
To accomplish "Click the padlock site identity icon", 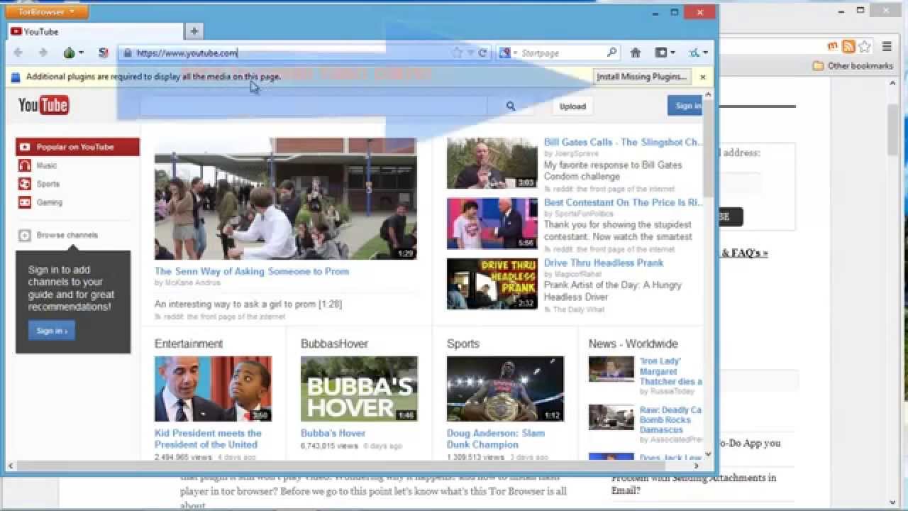I will point(127,53).
